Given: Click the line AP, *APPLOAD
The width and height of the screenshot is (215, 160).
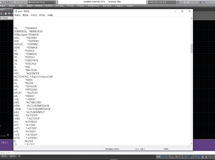Looking at the screenshot, I should pyautogui.click(x=25, y=89).
